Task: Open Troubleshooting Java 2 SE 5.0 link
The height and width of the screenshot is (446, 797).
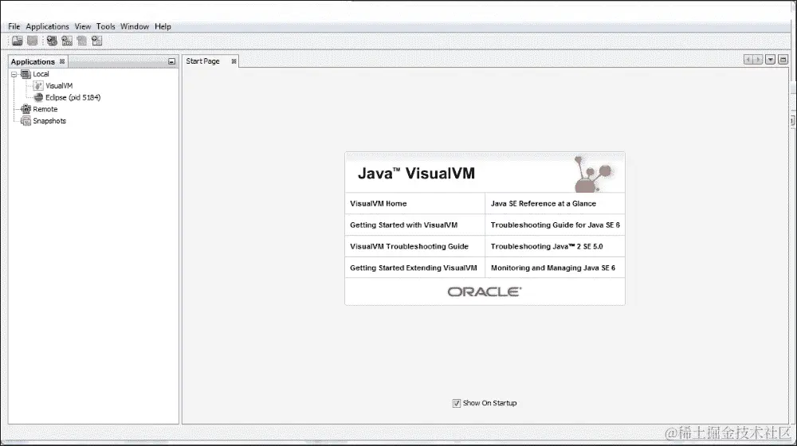Action: pos(547,246)
